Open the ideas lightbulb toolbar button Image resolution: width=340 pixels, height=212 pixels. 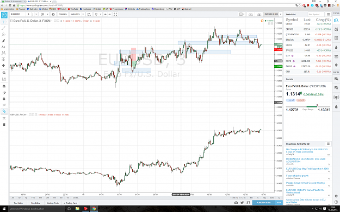[x=96, y=14]
